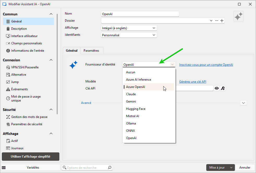Open the VPN/SSH/Passerelle section
The width and height of the screenshot is (256, 173).
tap(25, 67)
